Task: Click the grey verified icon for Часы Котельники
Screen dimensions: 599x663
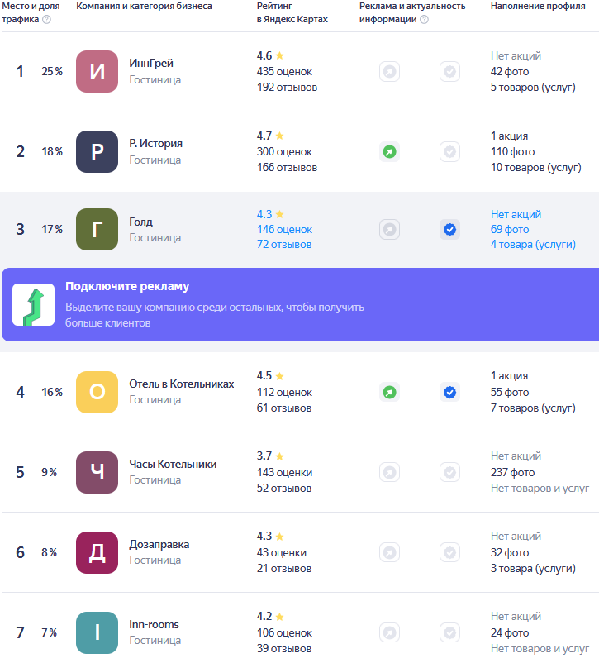Action: (x=449, y=472)
